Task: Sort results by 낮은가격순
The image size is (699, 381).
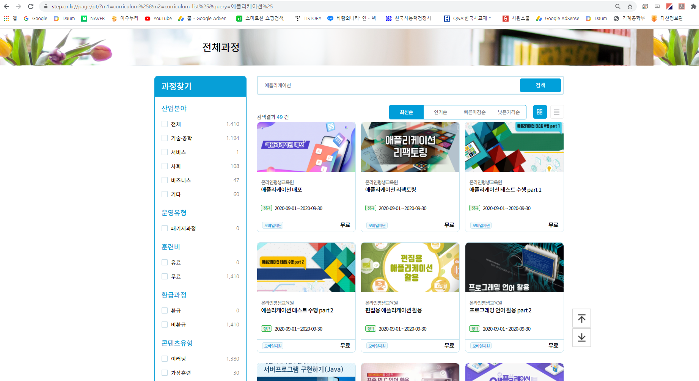Action: [x=509, y=112]
